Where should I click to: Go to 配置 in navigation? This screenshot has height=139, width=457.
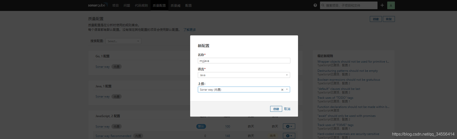click(x=188, y=5)
